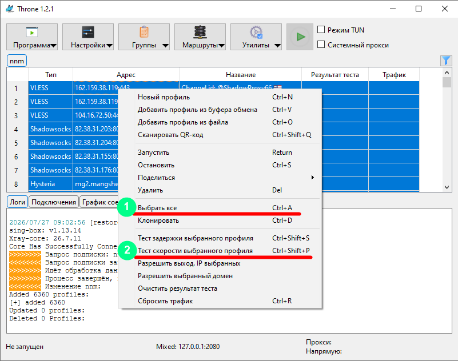Enable the Режим TUN checkbox

coord(321,30)
